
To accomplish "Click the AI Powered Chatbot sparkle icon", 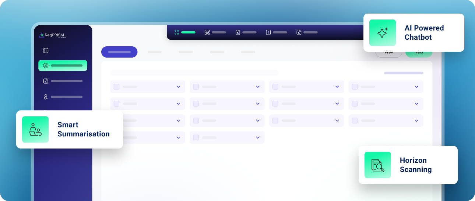I will click(383, 33).
